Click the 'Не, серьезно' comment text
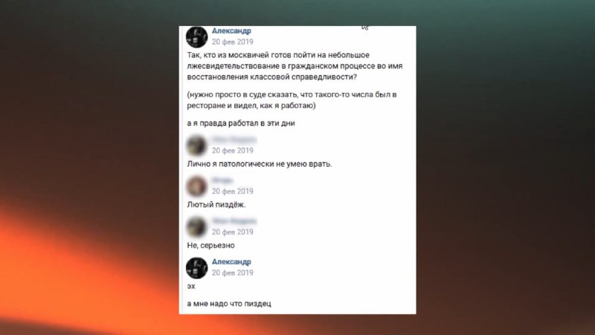Viewport: 595px width, 335px height. click(x=211, y=246)
